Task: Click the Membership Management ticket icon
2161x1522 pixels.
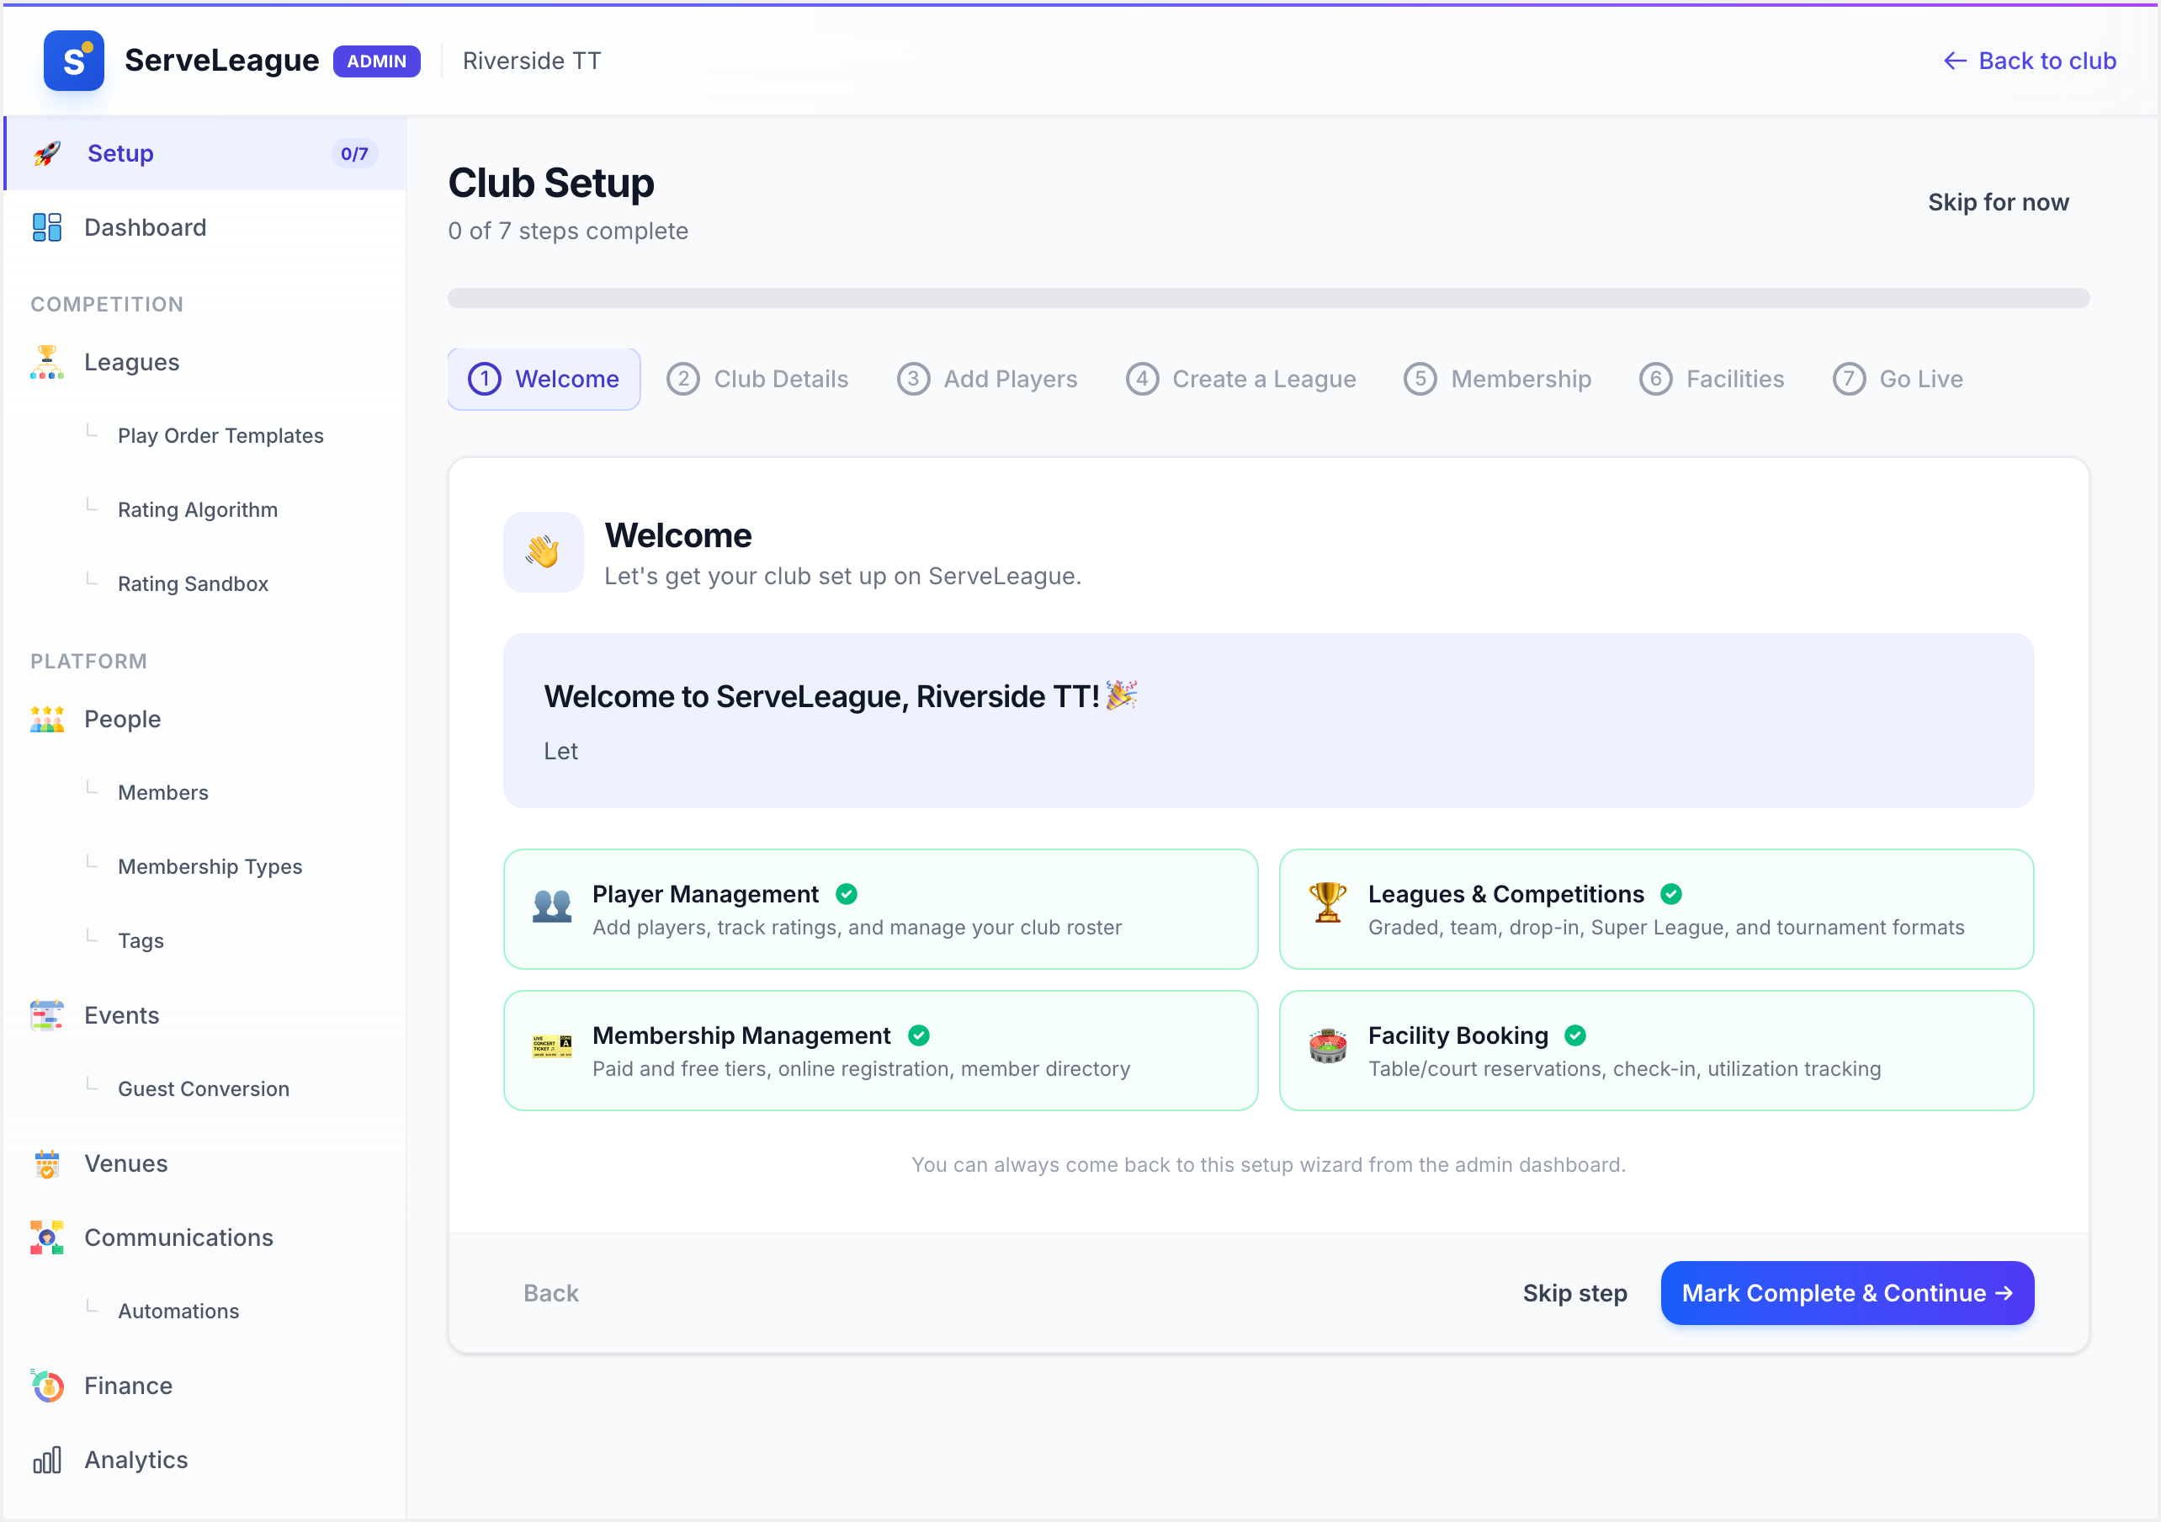Action: click(x=551, y=1046)
